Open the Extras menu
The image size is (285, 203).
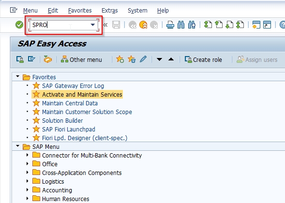pos(110,11)
